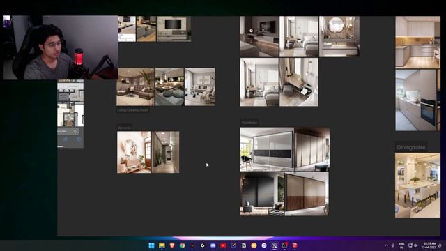Open the dark icon after Chrome in the taskbar

click(x=192, y=245)
